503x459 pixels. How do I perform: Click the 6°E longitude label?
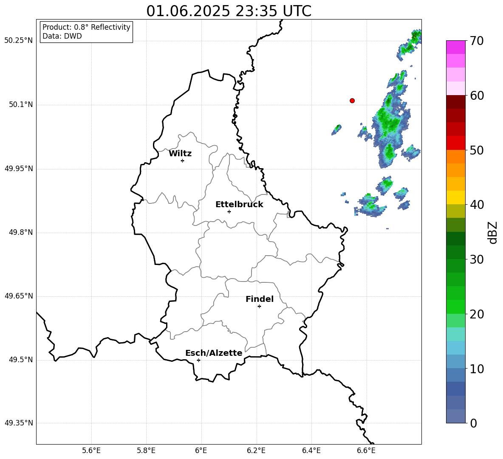[201, 451]
